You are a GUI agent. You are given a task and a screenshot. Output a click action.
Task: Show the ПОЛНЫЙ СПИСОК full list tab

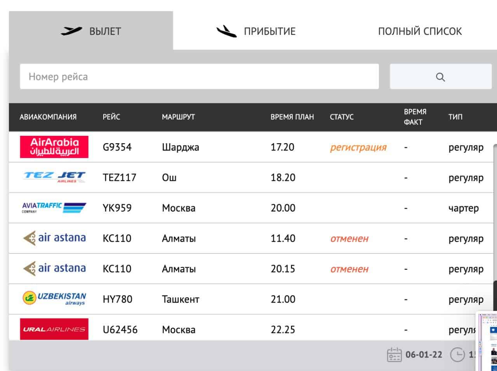[x=420, y=31]
